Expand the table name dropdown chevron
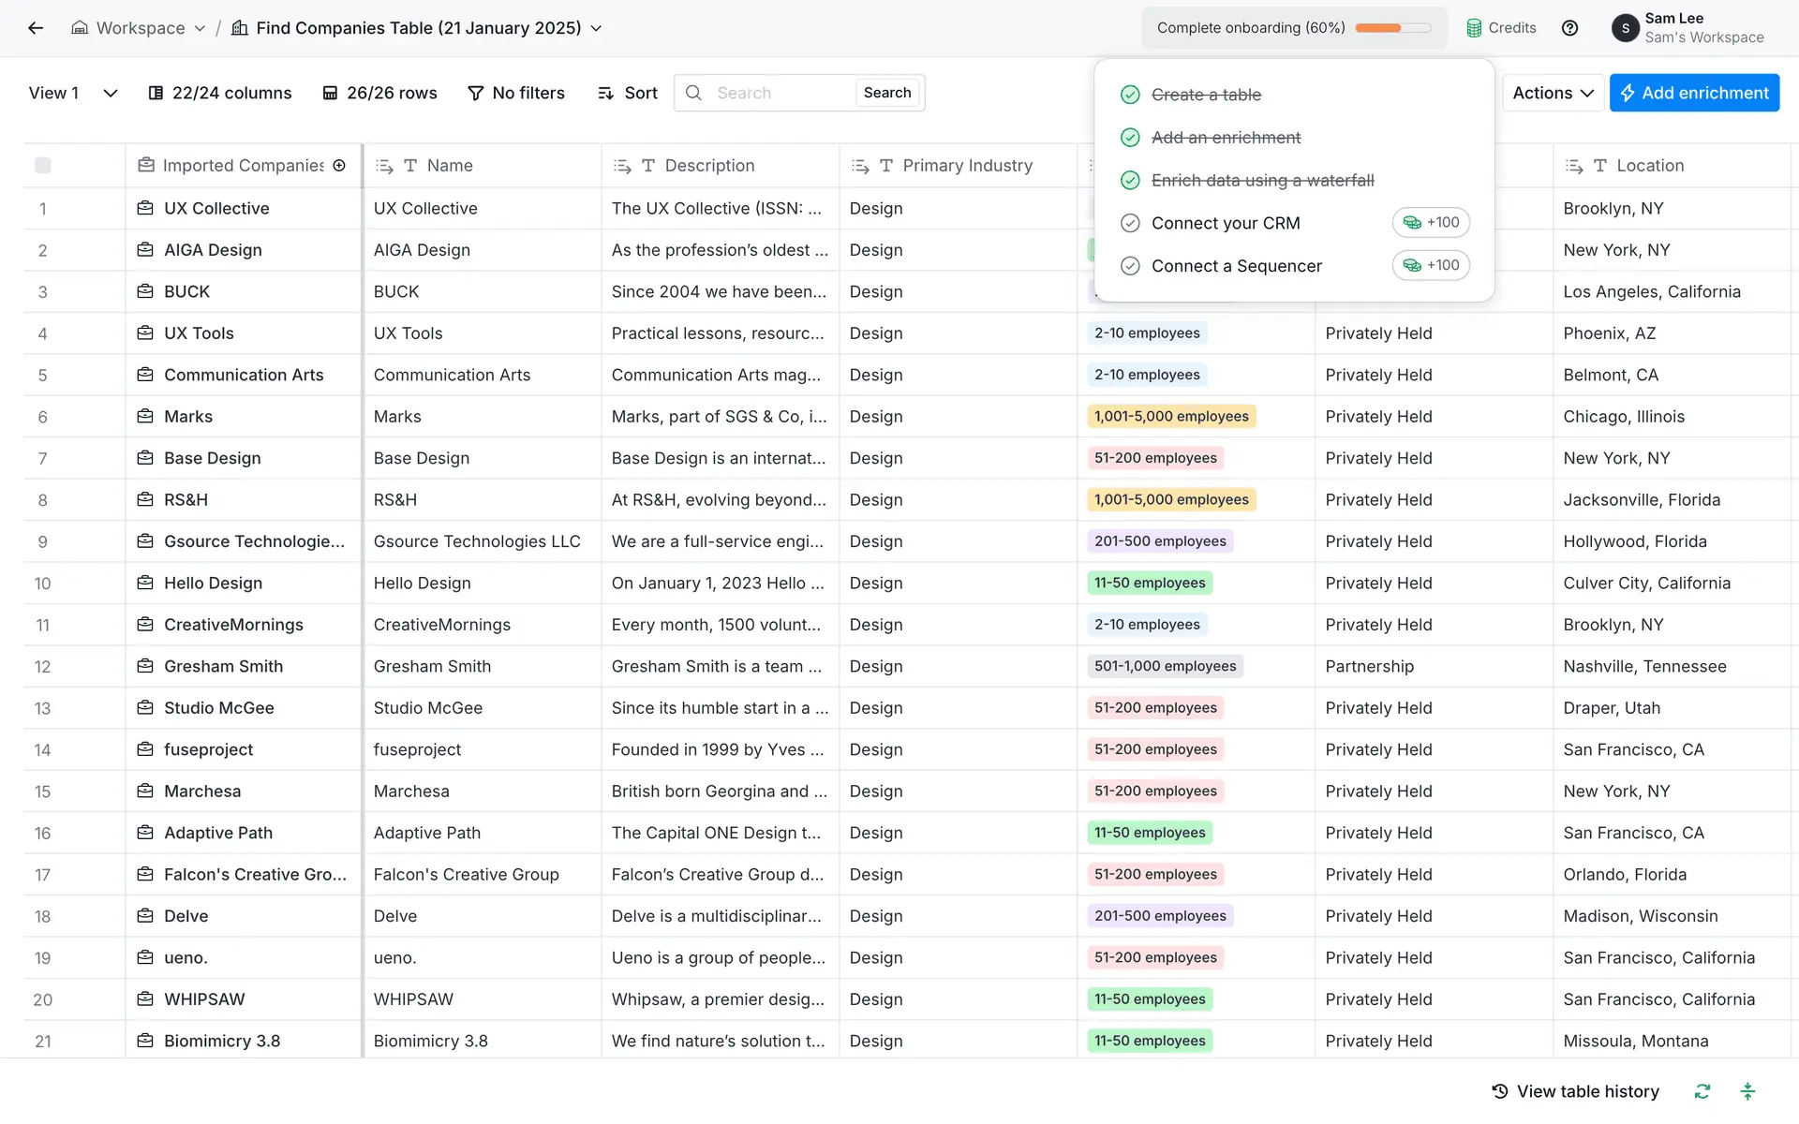Screen dimensions: 1799x1124 (x=596, y=28)
